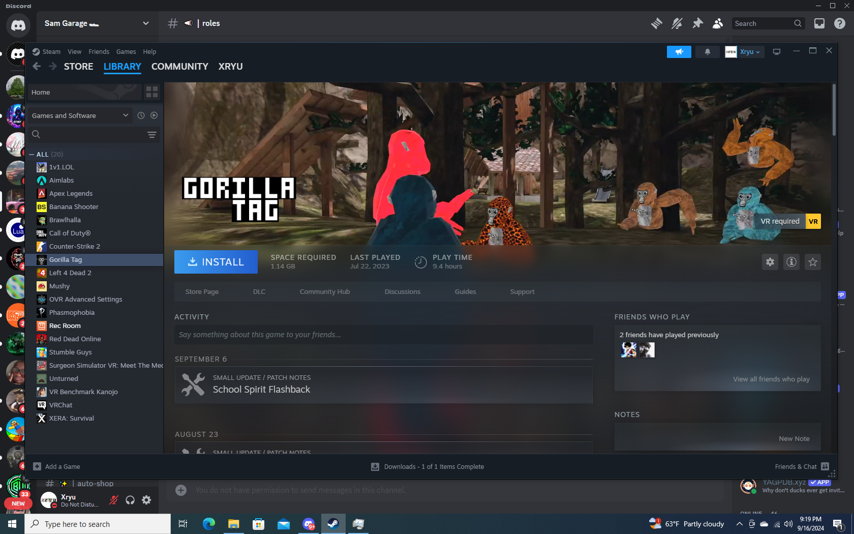The height and width of the screenshot is (534, 854).
Task: Create a New Note
Action: 794,439
